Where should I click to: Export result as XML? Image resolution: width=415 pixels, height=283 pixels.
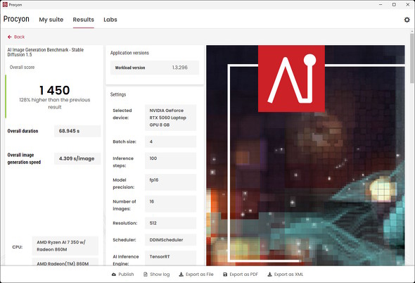click(x=285, y=275)
